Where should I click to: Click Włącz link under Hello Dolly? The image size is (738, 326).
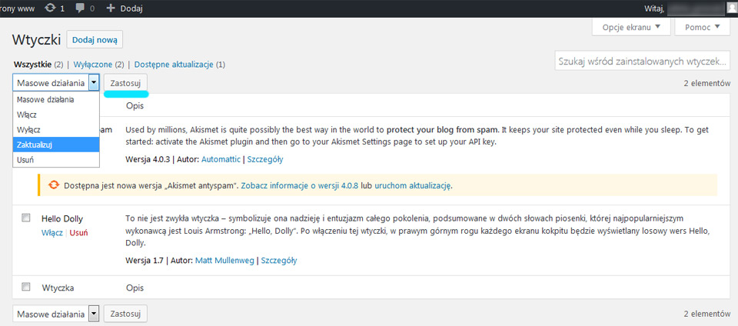(x=52, y=232)
